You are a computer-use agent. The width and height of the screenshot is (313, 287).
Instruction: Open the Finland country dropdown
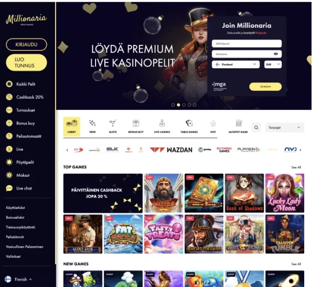(236, 64)
